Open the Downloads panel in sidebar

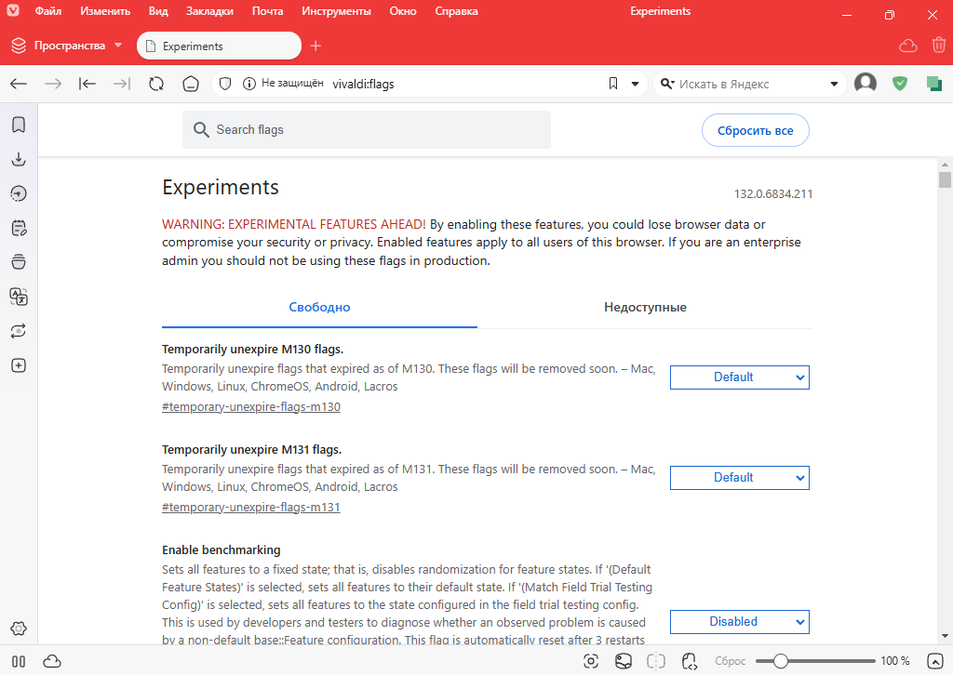(18, 159)
